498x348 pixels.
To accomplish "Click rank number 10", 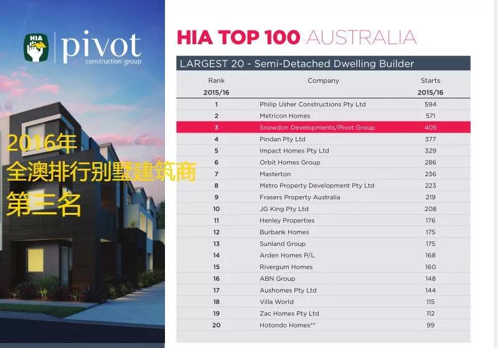I will pos(216,209).
